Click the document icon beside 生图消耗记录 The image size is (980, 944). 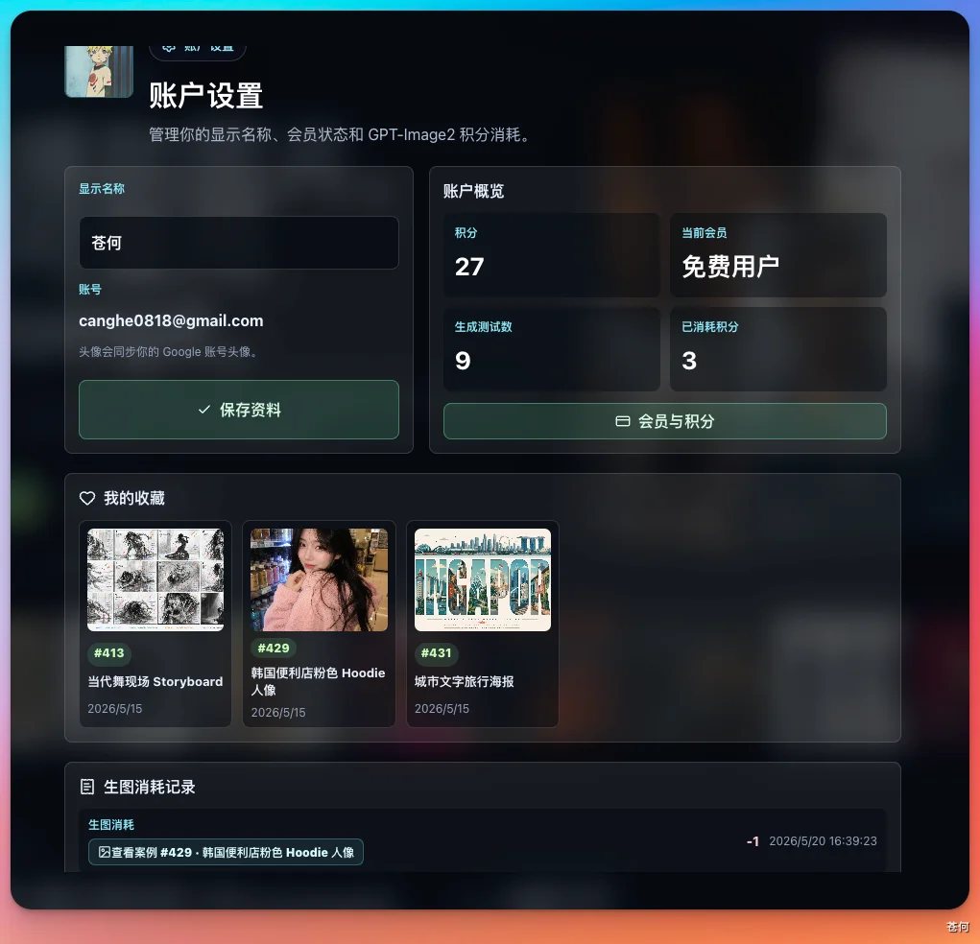point(87,787)
